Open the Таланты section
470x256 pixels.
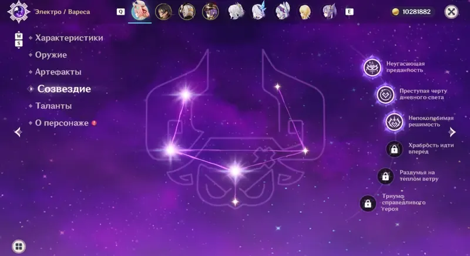(x=53, y=106)
